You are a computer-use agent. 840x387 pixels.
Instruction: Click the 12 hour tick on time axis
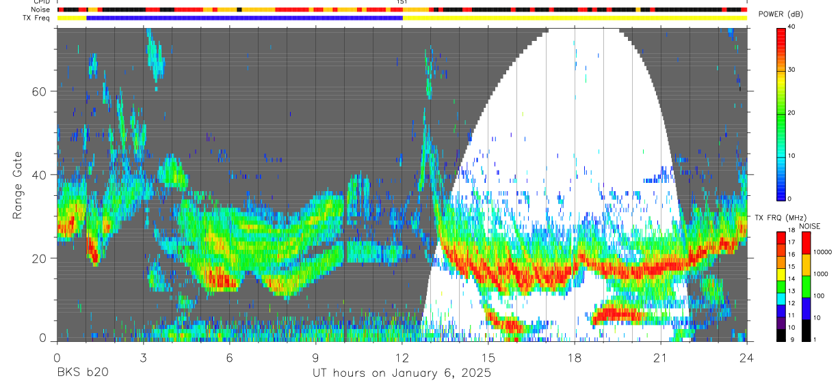coord(402,357)
